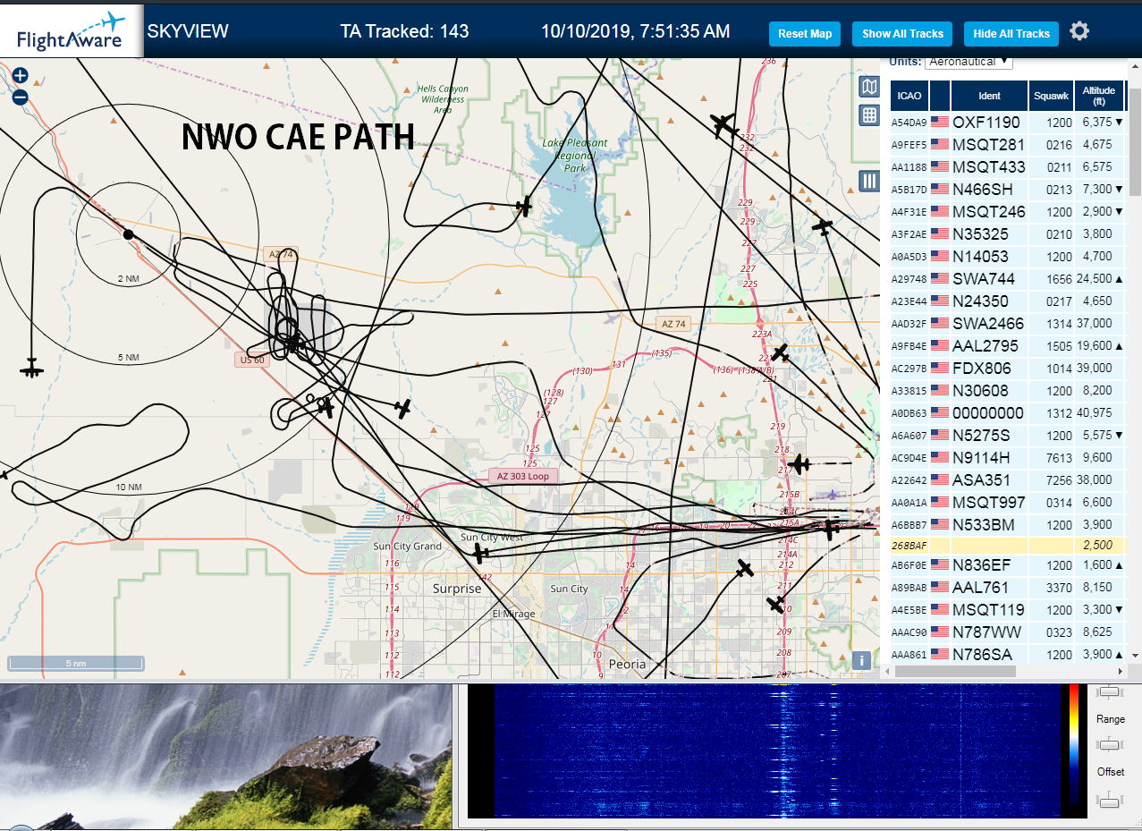Click the grid icon under the layer selector
The width and height of the screenshot is (1142, 831).
(869, 115)
